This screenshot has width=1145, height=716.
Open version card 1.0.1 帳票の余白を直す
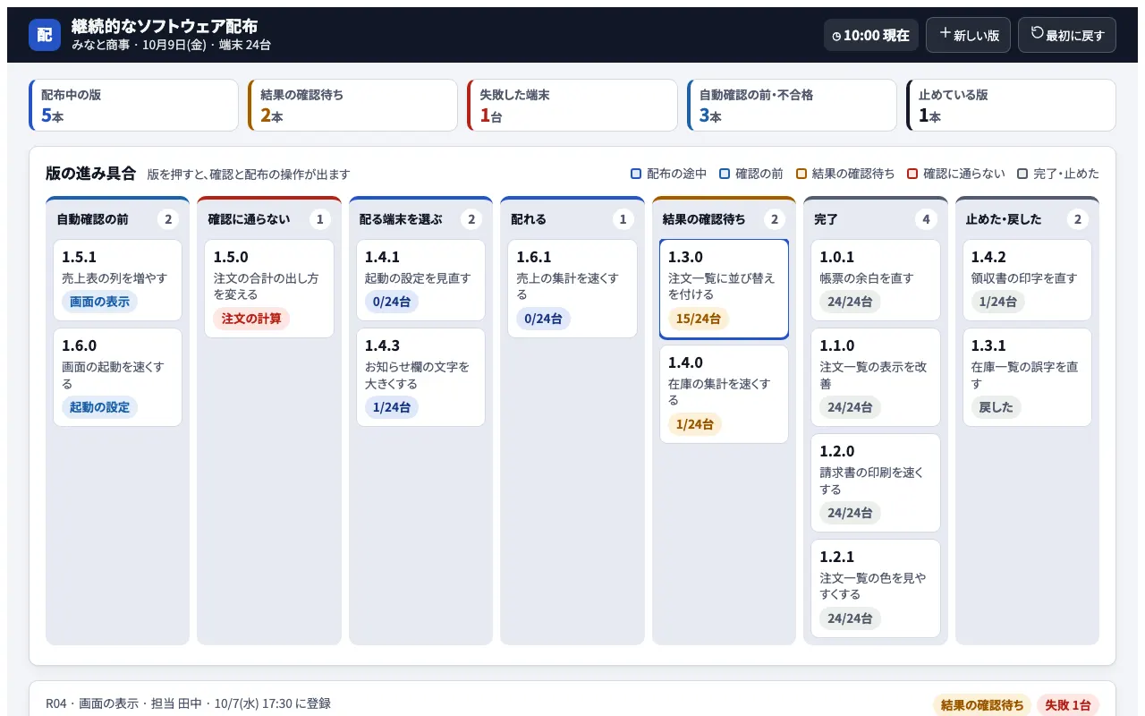tap(876, 280)
